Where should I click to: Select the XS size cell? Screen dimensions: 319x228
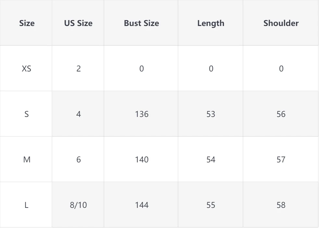point(27,69)
